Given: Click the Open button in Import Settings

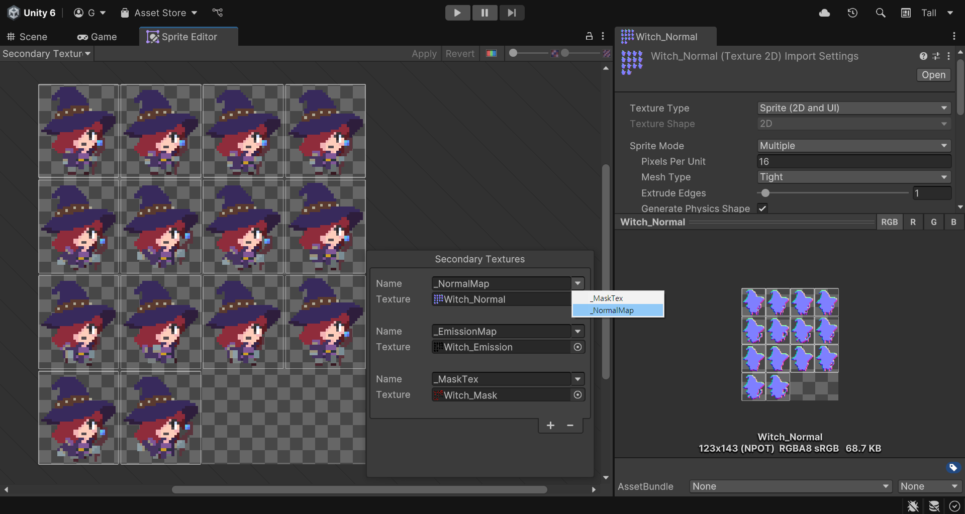Looking at the screenshot, I should [x=933, y=75].
